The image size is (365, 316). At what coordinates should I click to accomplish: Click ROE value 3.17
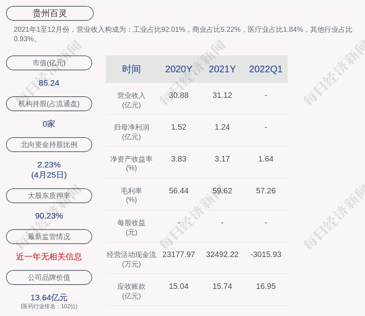coord(222,159)
